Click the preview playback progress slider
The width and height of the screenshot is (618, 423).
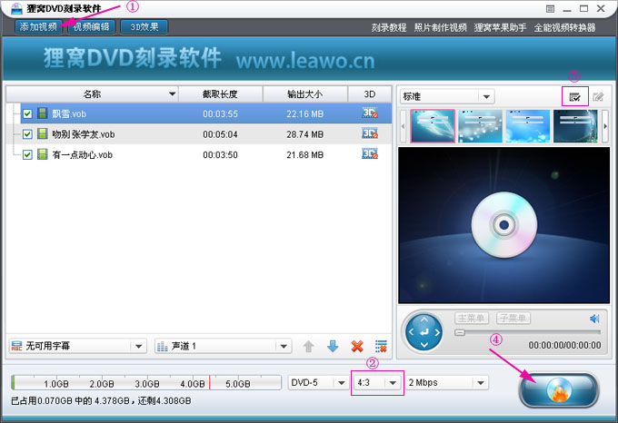click(x=527, y=333)
